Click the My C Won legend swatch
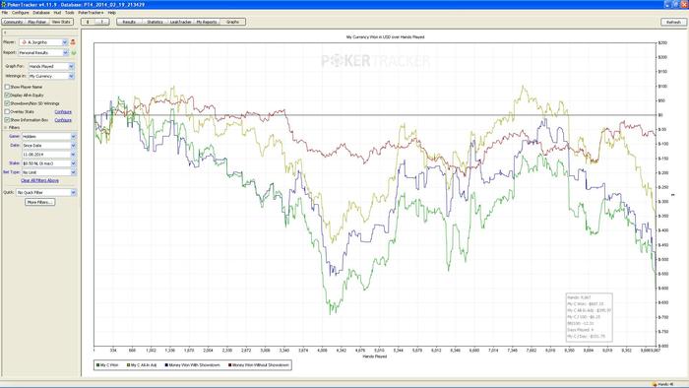Screen dimensions: 689x388 tap(98, 365)
